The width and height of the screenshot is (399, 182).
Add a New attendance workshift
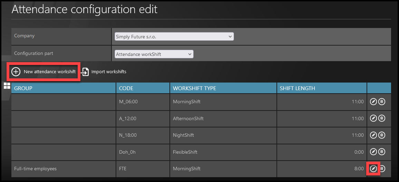[x=44, y=72]
